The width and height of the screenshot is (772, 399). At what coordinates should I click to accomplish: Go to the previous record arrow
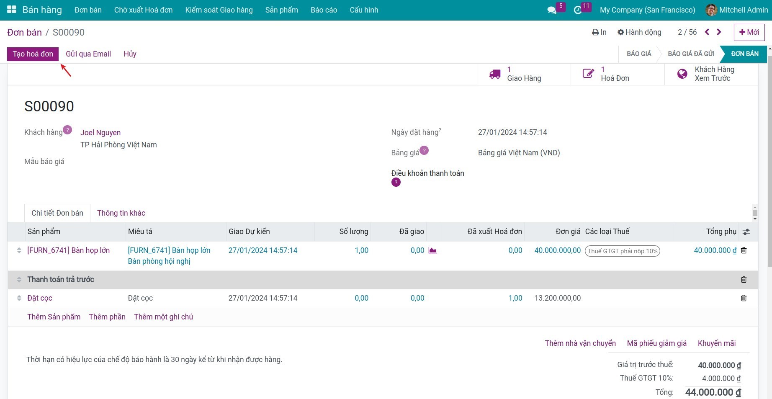[707, 32]
